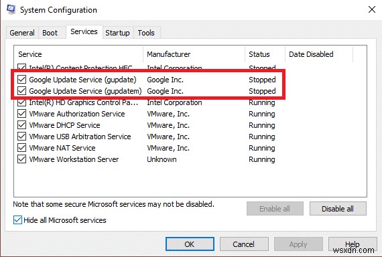The height and width of the screenshot is (257, 382).
Task: Sort by the Status column header
Action: click(265, 54)
